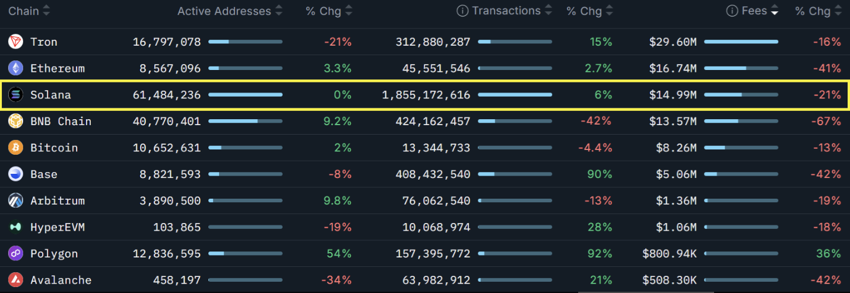This screenshot has width=850, height=293.
Task: Click the Active Addresses column header label
Action: [224, 11]
